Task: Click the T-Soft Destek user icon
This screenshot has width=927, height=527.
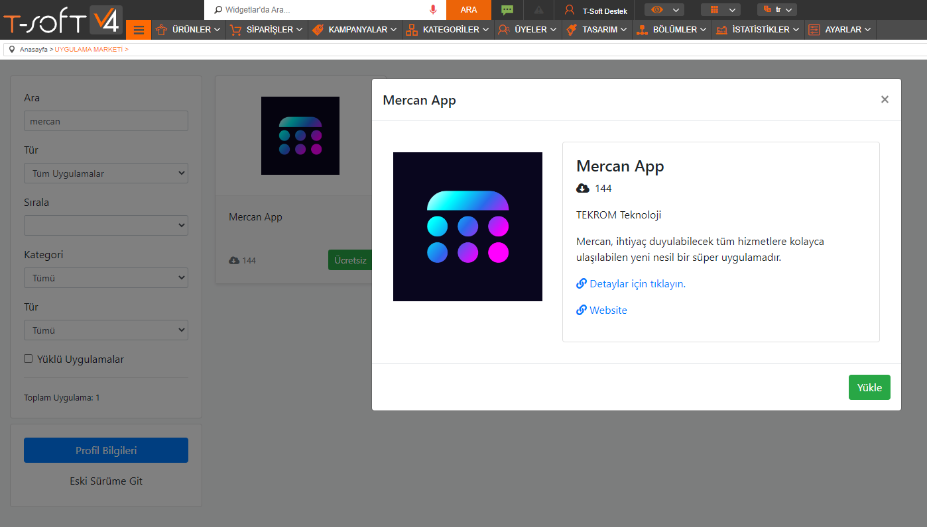Action: 569,10
